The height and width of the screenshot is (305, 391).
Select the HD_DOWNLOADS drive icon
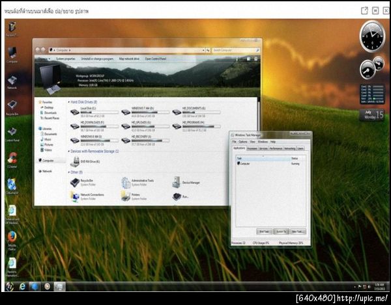75,126
